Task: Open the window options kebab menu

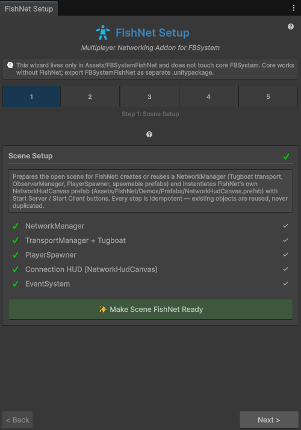Action: click(x=294, y=8)
